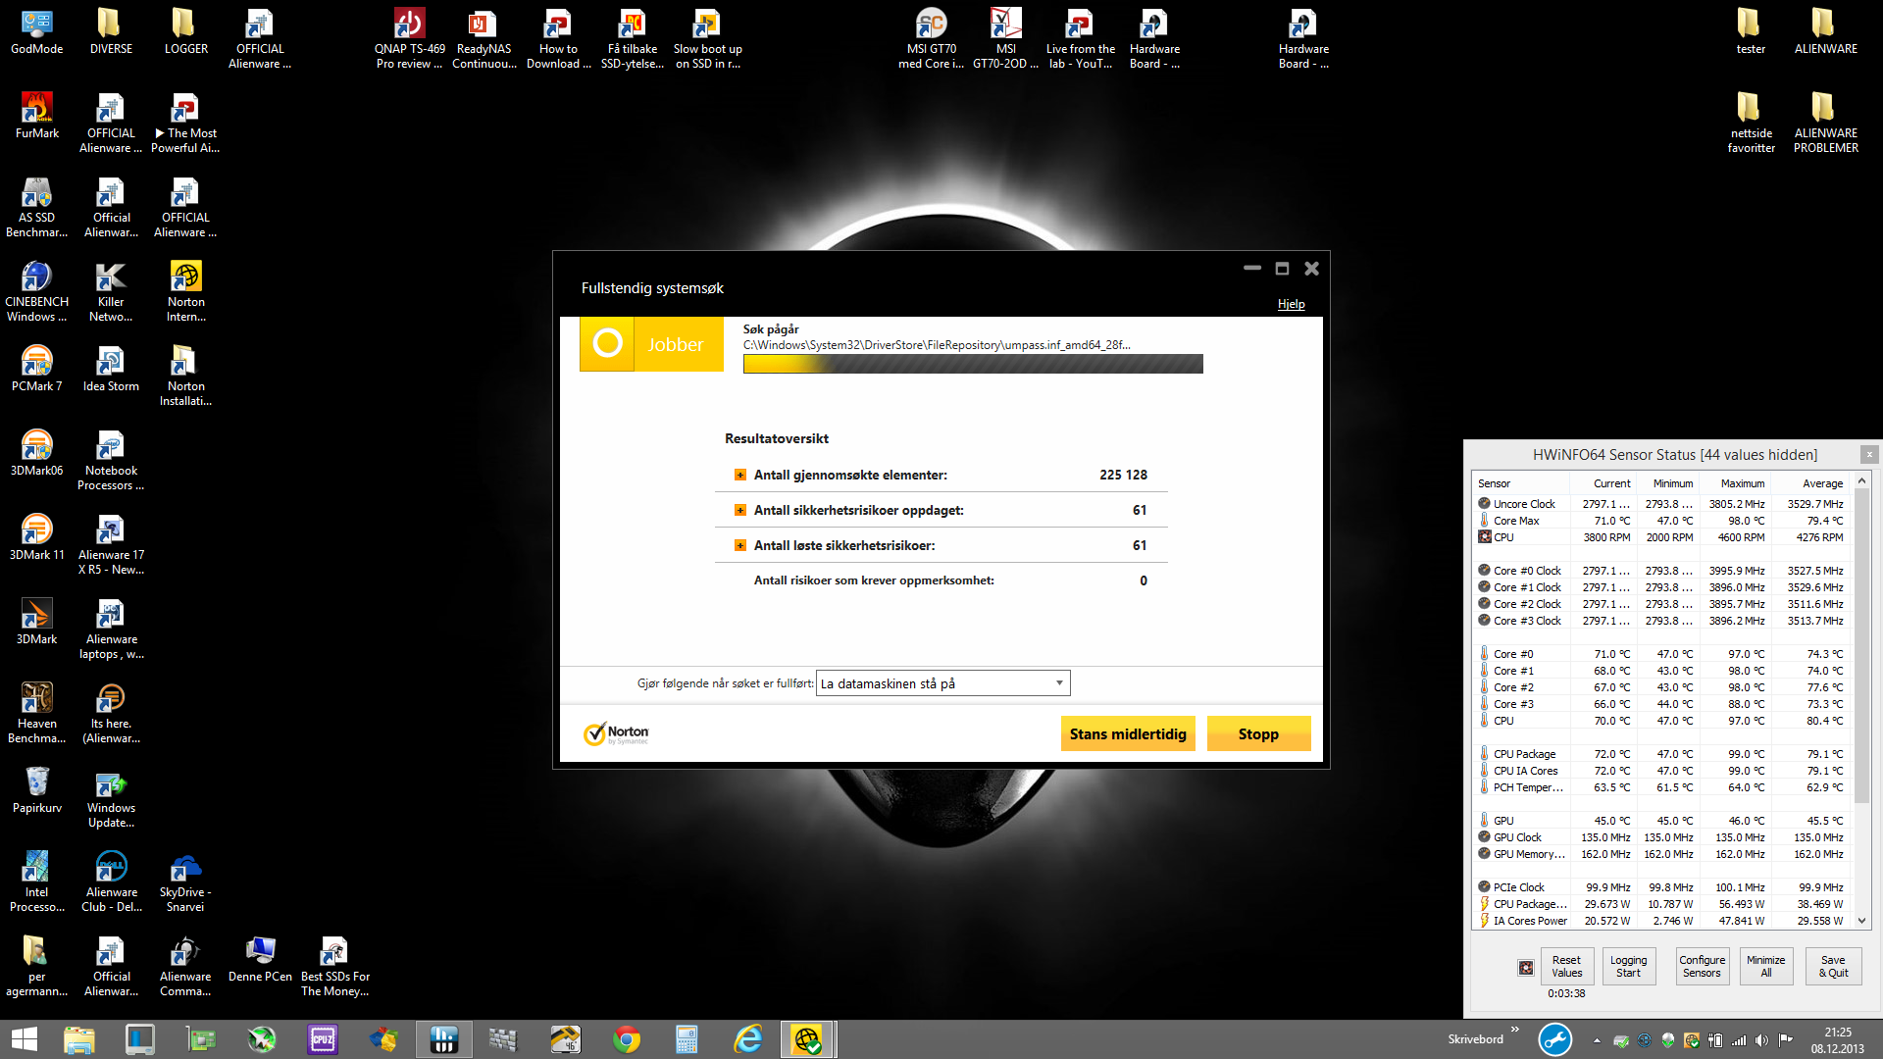Image resolution: width=1883 pixels, height=1059 pixels.
Task: Expand Antall sikkerhetsrisikoer oppdaget row
Action: coord(740,510)
